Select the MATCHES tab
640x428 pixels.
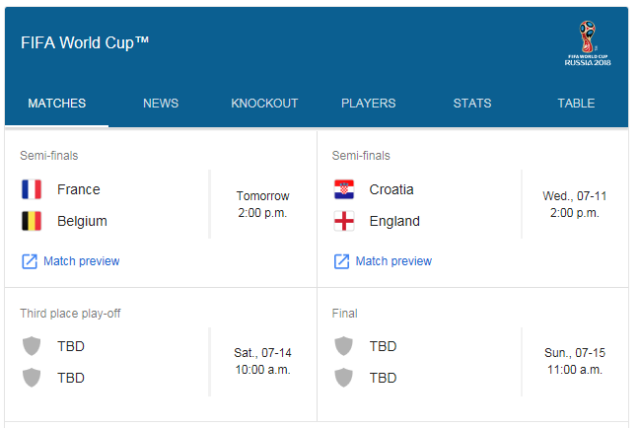(x=57, y=104)
